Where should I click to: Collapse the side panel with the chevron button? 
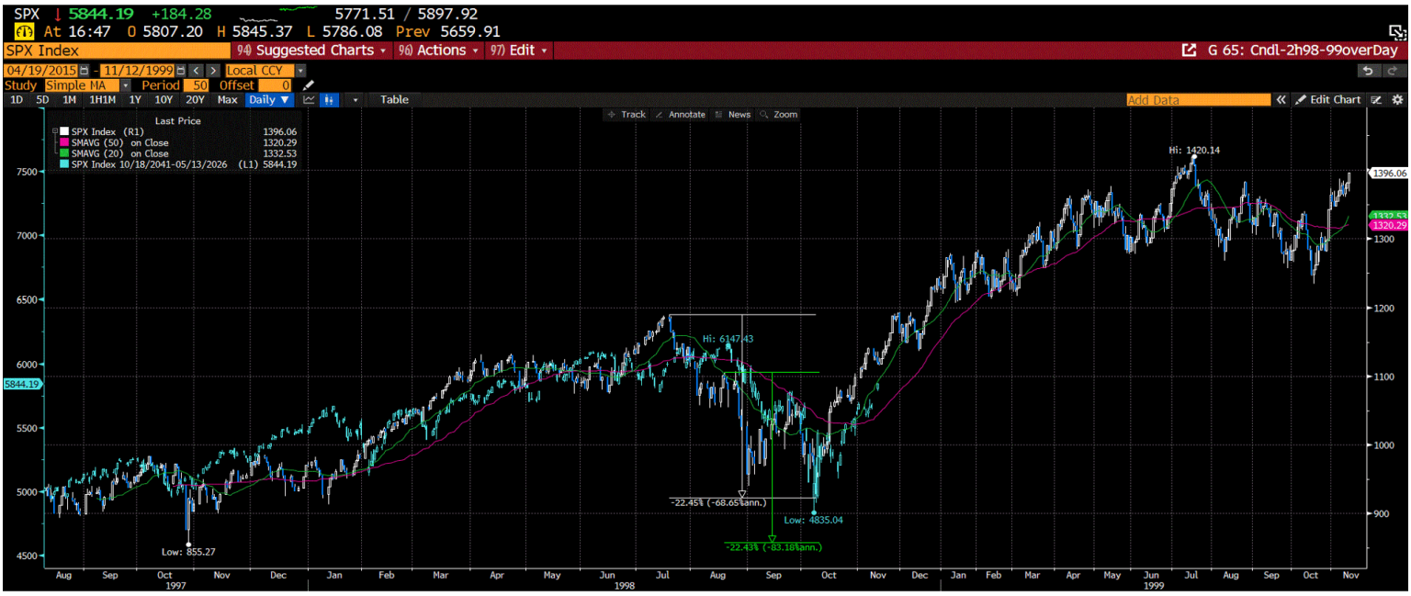click(x=1281, y=99)
